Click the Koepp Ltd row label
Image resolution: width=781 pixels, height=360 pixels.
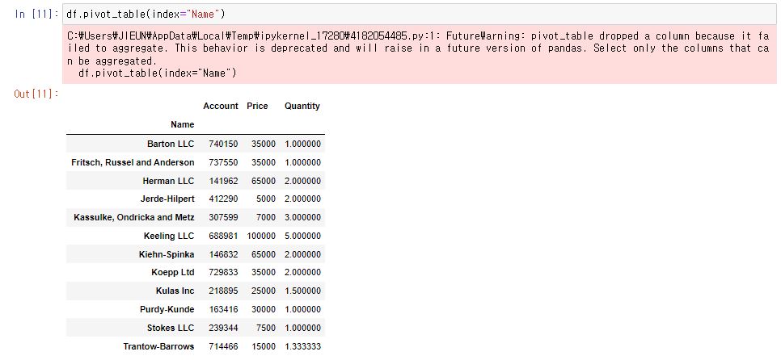(x=173, y=273)
